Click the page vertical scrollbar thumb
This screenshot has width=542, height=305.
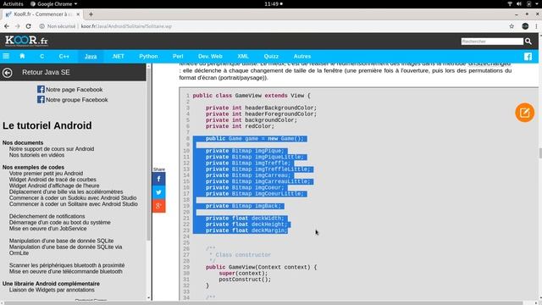pos(540,152)
